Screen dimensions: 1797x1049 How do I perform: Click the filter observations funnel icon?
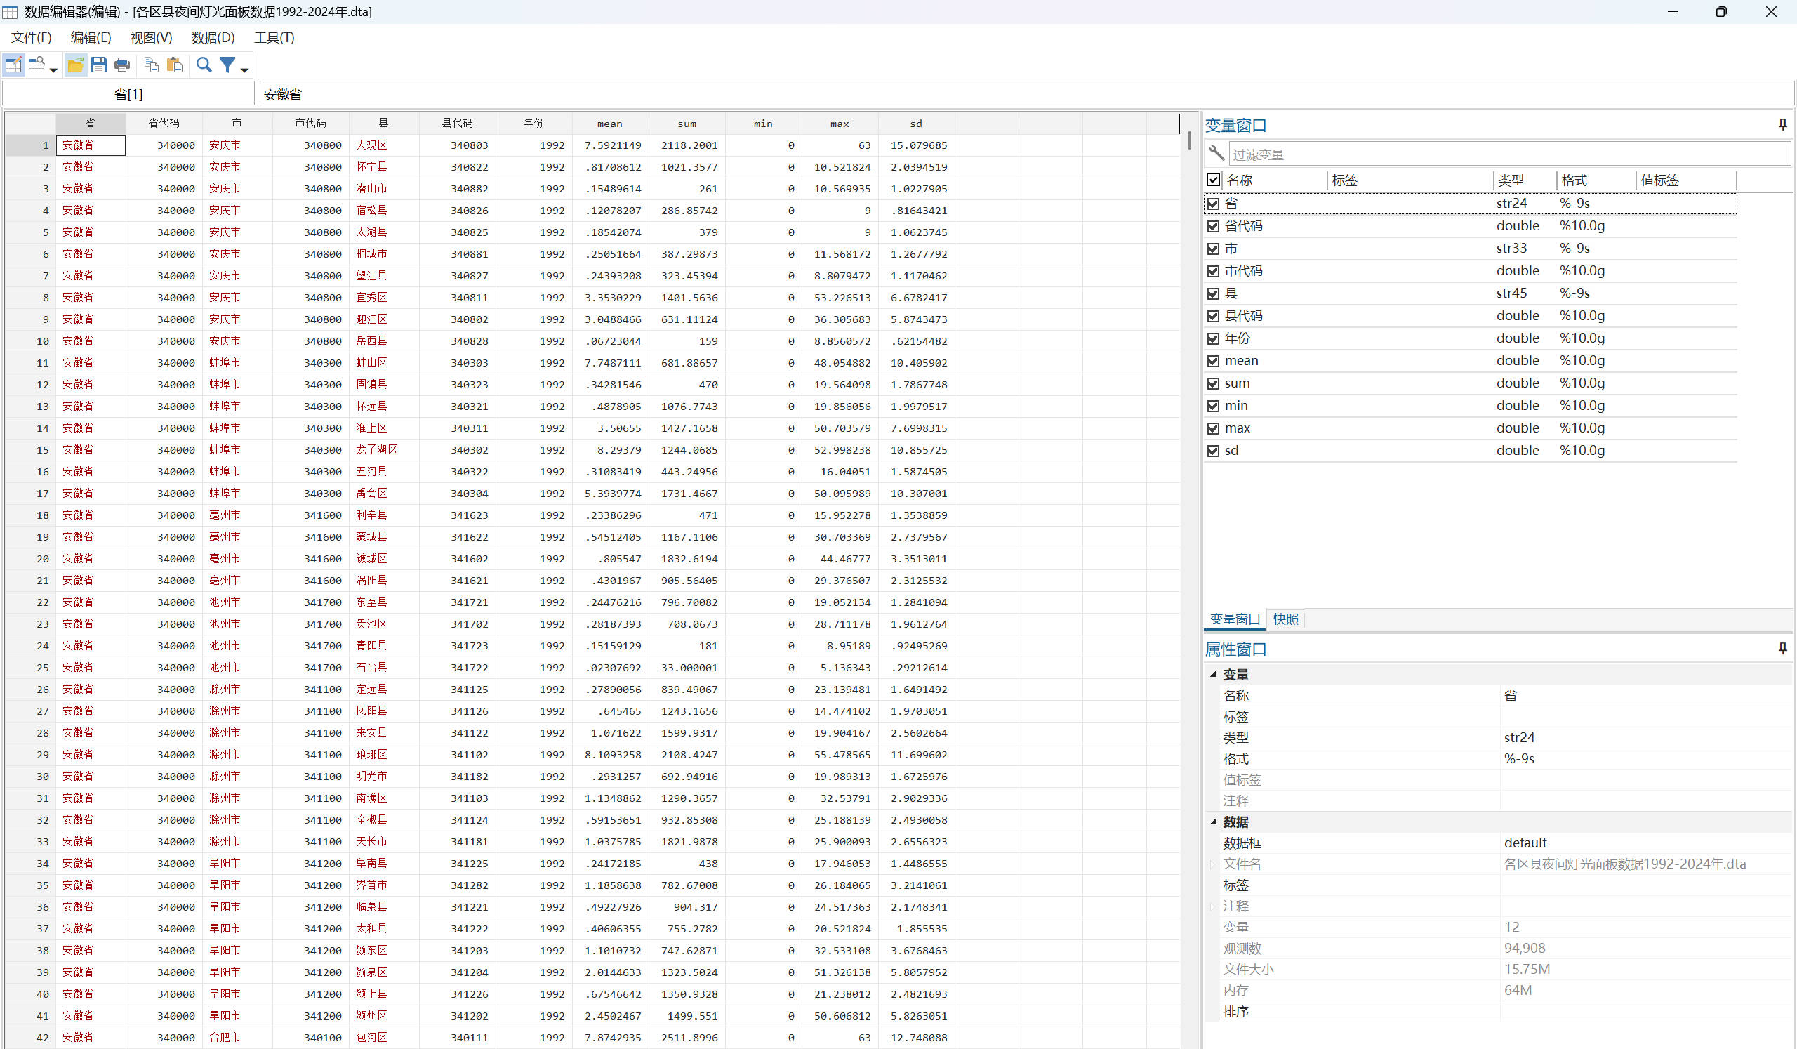tap(227, 65)
